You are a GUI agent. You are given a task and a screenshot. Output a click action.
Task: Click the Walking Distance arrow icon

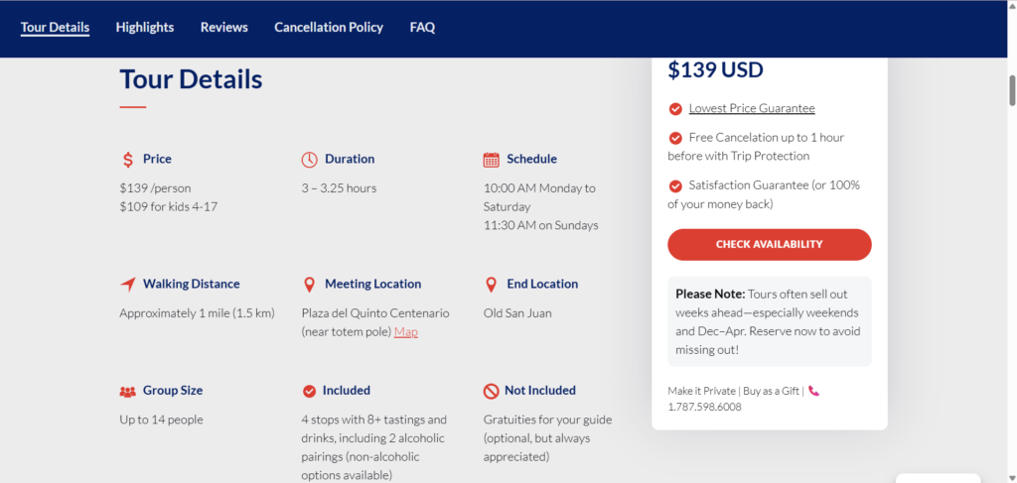tap(127, 285)
